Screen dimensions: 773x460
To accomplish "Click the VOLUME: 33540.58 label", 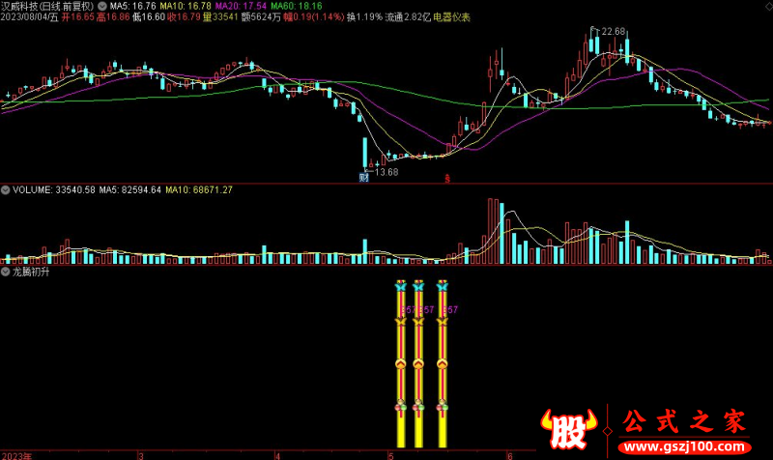I will [54, 189].
